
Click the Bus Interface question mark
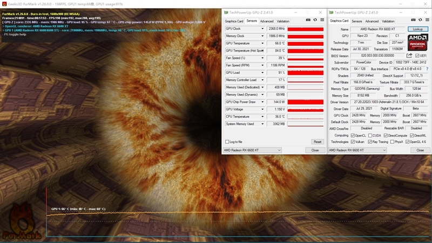(427, 69)
